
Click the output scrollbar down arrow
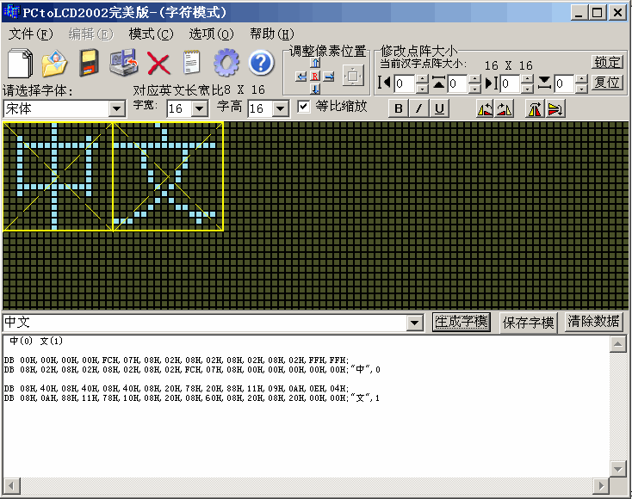(x=618, y=468)
